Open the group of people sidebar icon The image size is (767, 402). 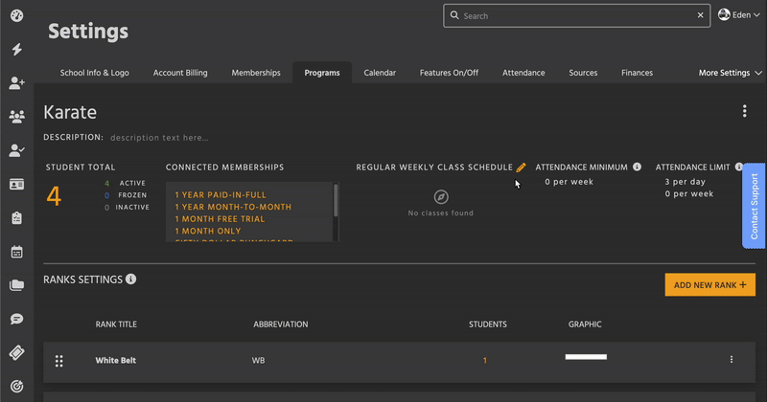(16, 117)
